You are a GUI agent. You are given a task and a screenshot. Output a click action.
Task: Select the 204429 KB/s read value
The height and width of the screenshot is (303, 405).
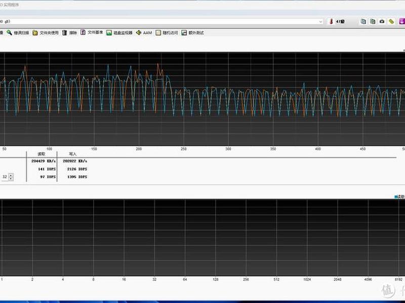point(44,161)
